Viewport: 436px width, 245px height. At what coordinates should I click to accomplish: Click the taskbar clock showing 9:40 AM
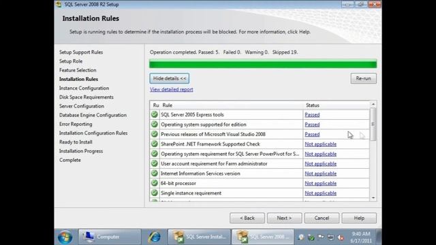coord(361,238)
